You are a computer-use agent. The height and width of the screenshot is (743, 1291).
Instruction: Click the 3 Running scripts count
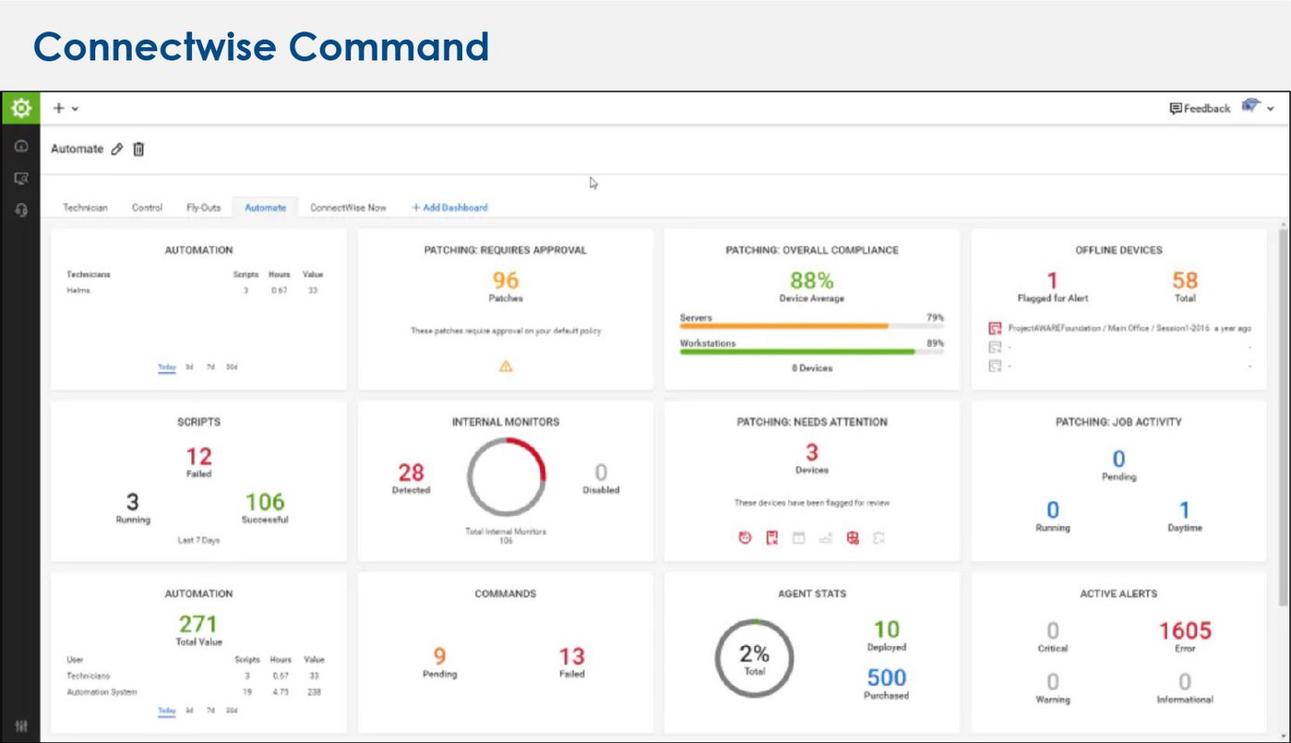132,502
